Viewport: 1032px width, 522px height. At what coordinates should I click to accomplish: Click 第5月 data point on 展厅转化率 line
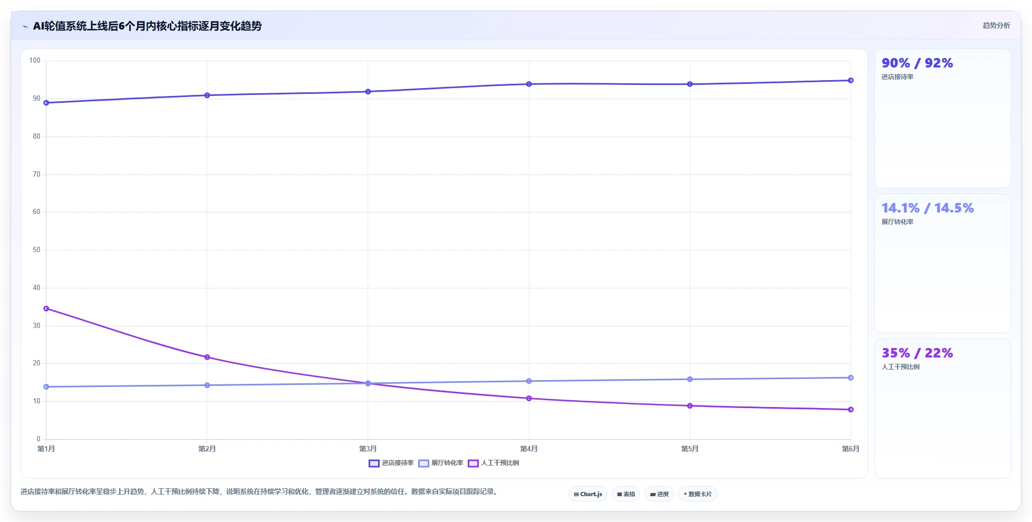coord(690,380)
